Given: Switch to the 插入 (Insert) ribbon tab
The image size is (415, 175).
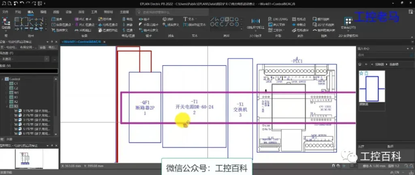Looking at the screenshot, I should (x=30, y=12).
